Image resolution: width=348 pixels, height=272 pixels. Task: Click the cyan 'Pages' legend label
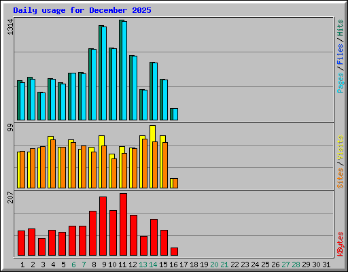coord(340,83)
